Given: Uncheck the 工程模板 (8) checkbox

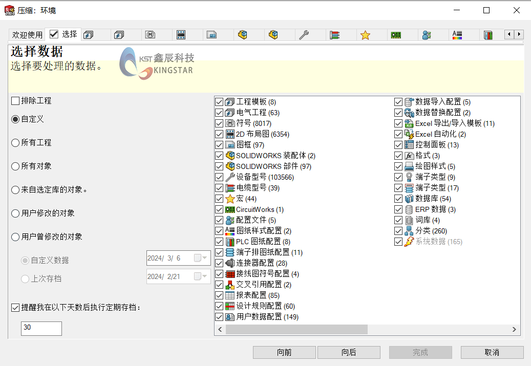Looking at the screenshot, I should [x=219, y=101].
